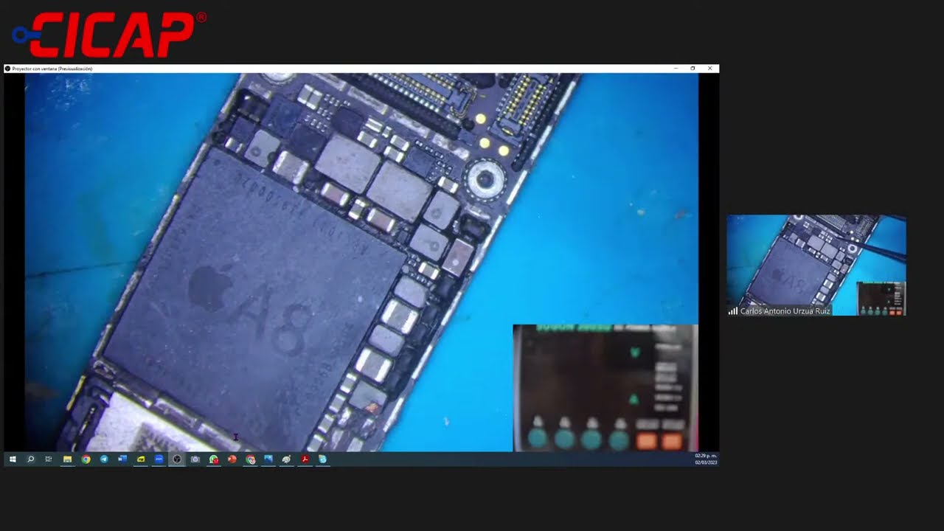This screenshot has width=944, height=531.
Task: Open PowerPoint from the taskbar
Action: tap(232, 459)
